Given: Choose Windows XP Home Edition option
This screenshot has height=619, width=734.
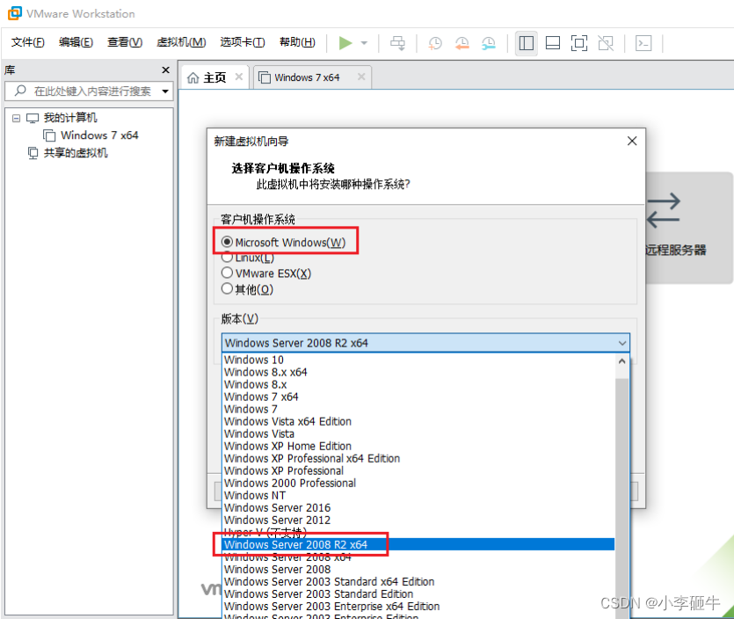Looking at the screenshot, I should [x=418, y=446].
